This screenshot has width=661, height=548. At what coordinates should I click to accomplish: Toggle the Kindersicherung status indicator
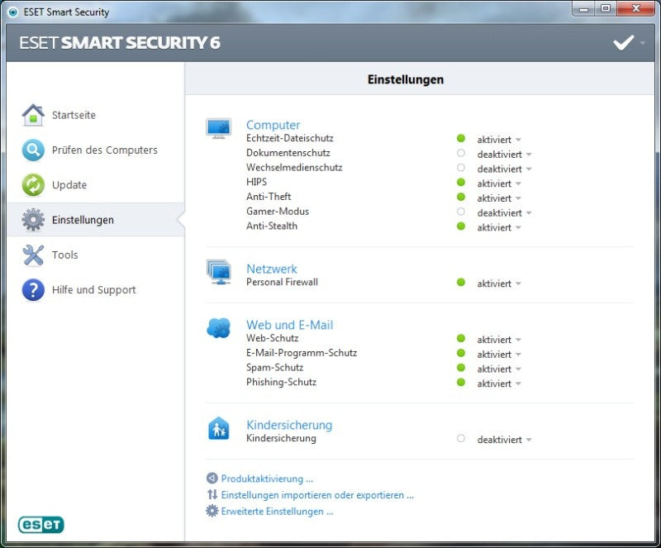(461, 438)
